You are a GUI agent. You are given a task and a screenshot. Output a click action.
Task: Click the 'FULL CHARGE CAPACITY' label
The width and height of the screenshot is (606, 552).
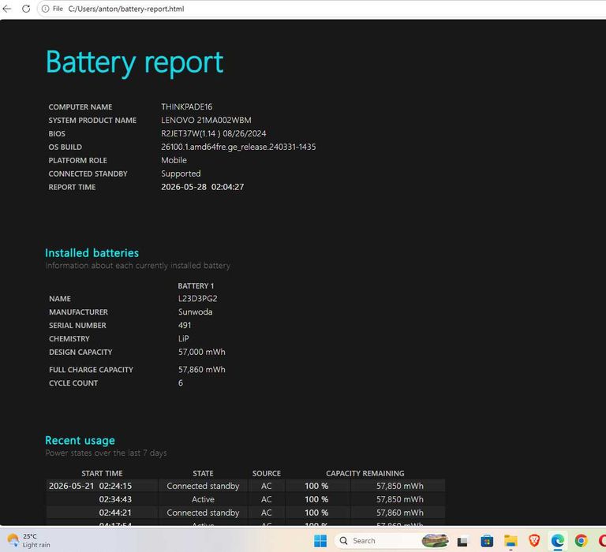click(91, 370)
